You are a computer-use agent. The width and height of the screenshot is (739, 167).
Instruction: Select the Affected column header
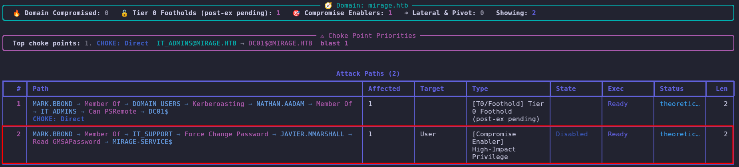384,89
